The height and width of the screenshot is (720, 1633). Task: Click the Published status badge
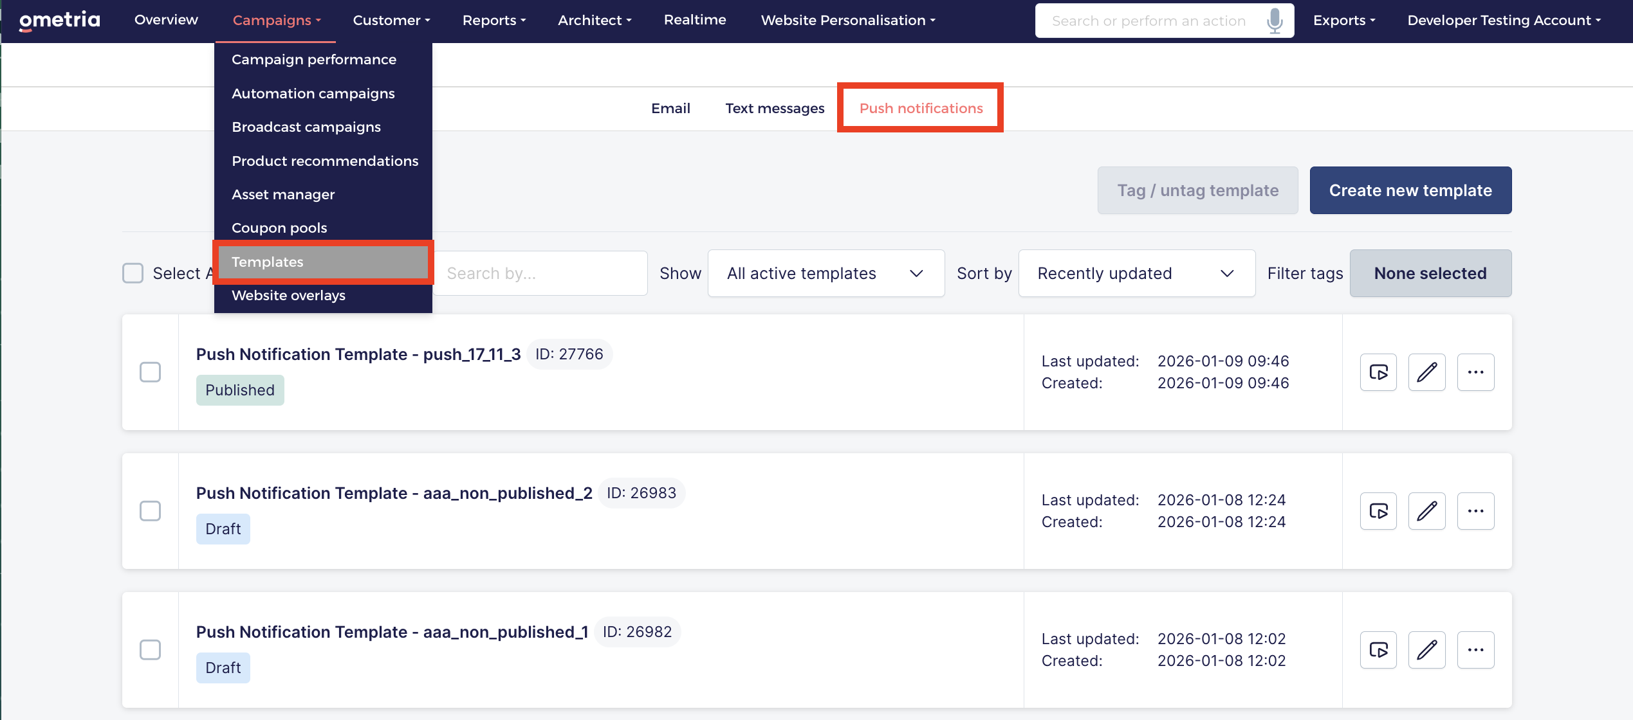[x=240, y=390]
